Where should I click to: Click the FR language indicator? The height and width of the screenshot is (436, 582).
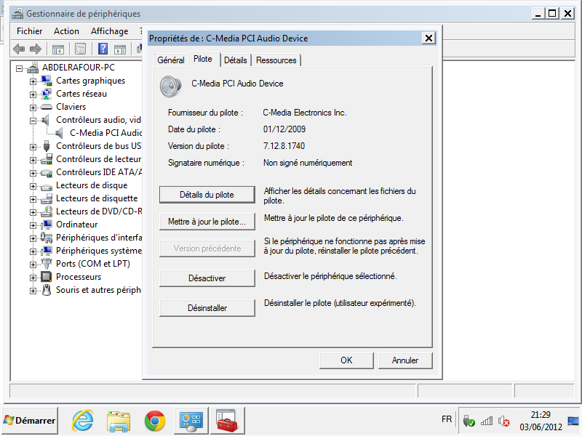pos(447,419)
